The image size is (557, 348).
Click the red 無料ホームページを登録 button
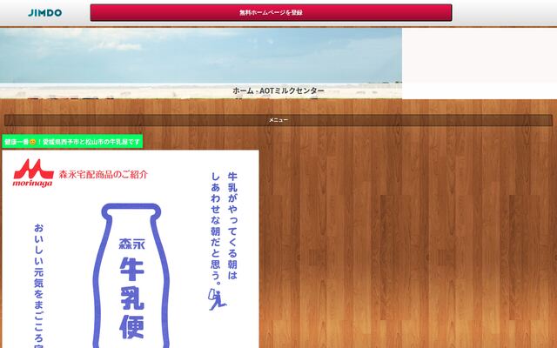coord(271,13)
